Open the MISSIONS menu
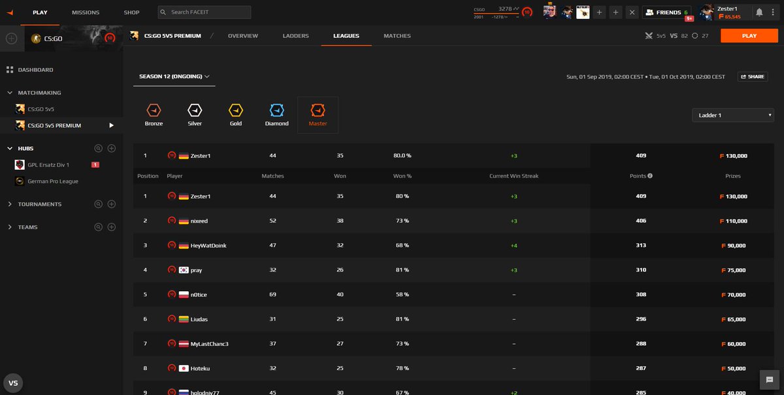The height and width of the screenshot is (395, 784). coord(86,12)
